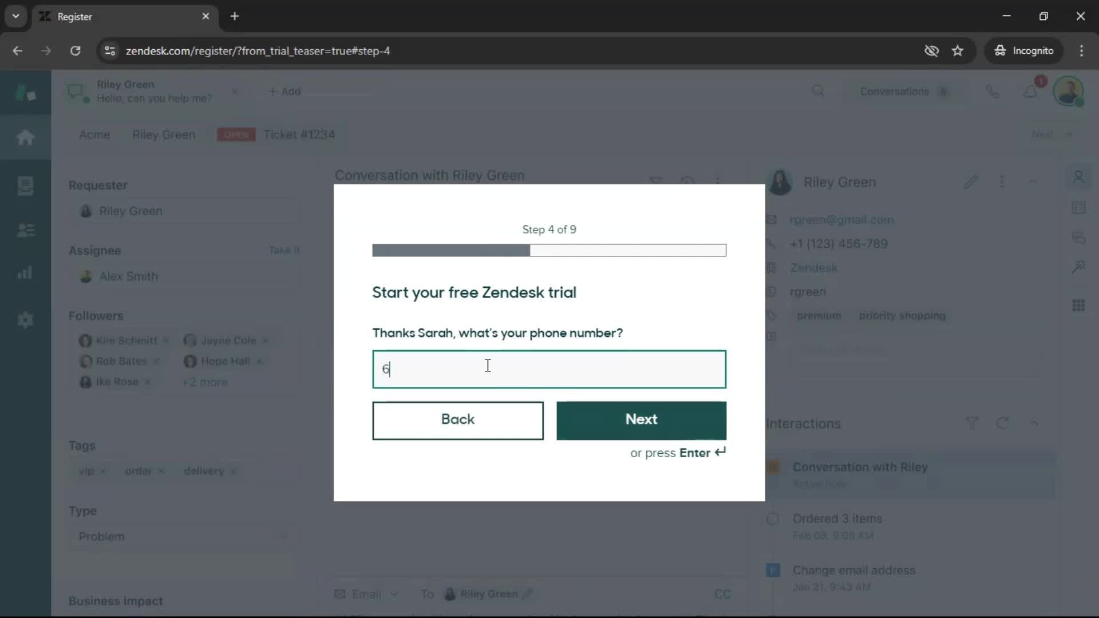The image size is (1099, 618).
Task: Open the agent profile avatar
Action: [x=1068, y=92]
